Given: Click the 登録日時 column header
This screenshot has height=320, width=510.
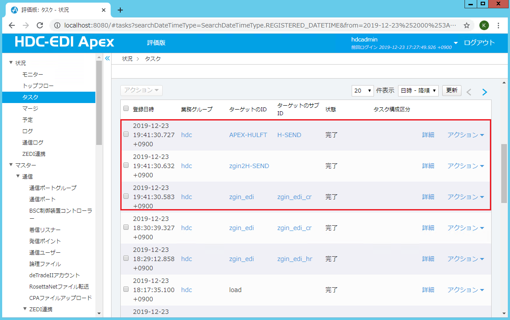Looking at the screenshot, I should click(143, 110).
